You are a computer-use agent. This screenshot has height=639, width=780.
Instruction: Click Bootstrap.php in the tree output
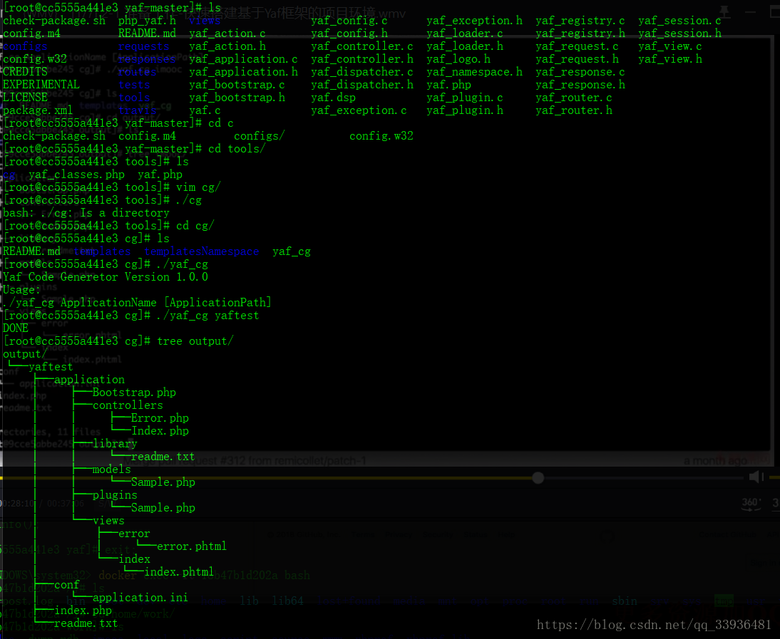tap(134, 393)
